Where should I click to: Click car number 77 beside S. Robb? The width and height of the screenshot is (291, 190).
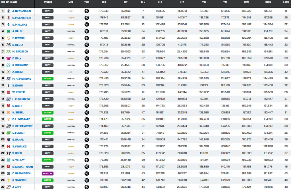(8, 153)
